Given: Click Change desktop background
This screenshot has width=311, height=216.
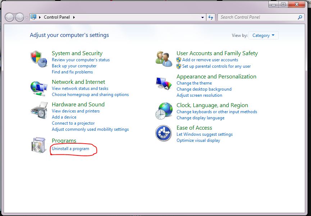Looking at the screenshot, I should [204, 89].
